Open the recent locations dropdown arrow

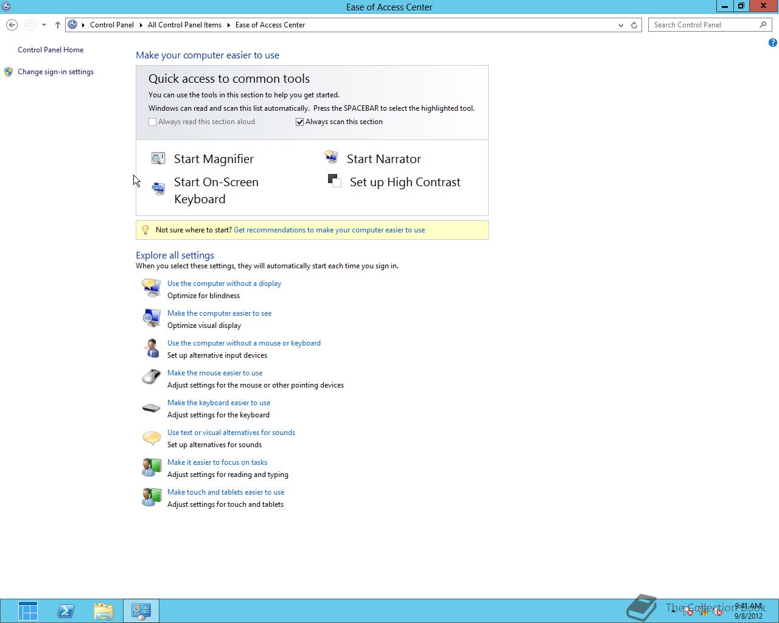44,25
